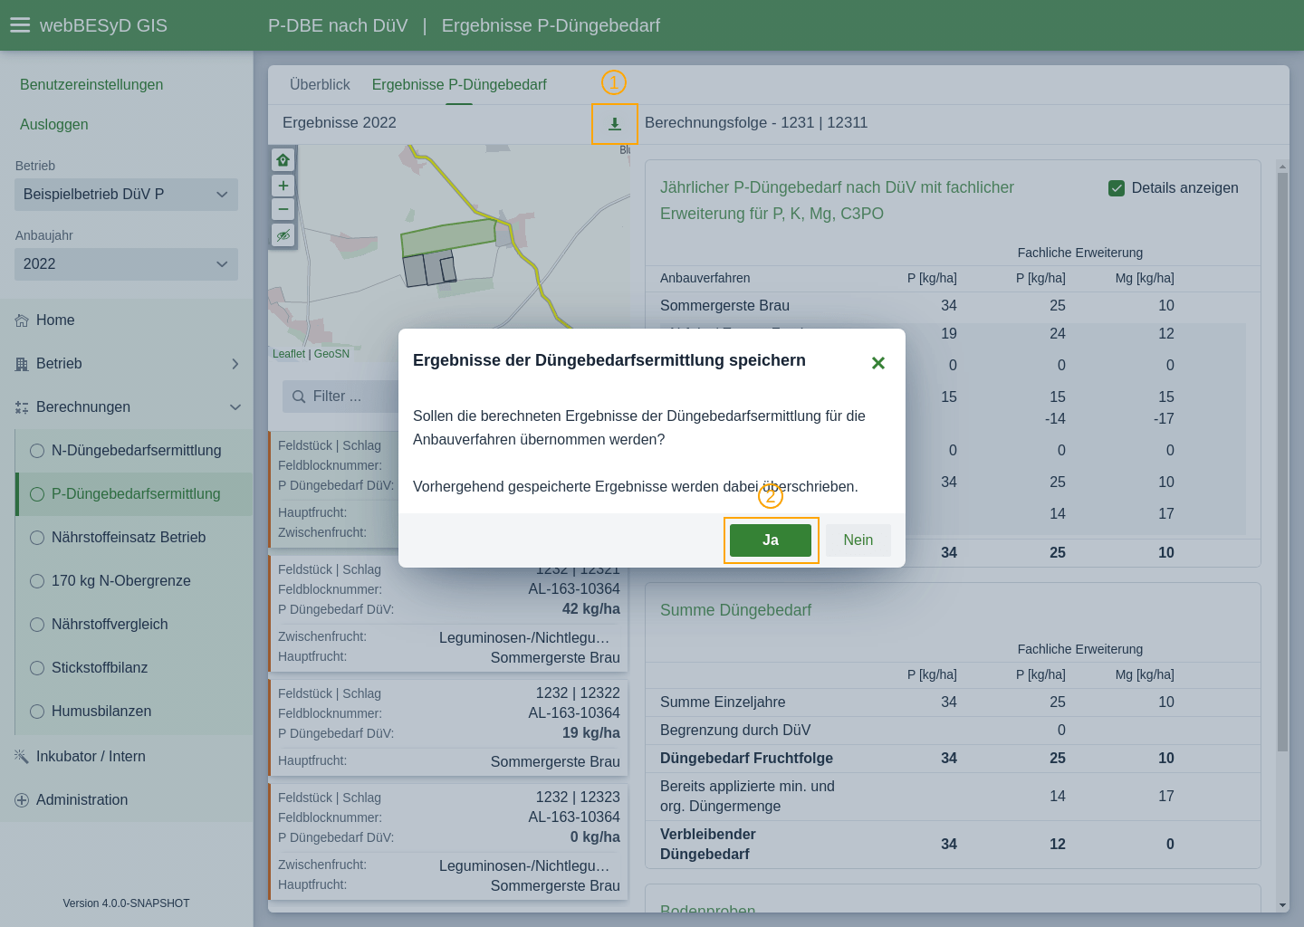Confirm saving with the Ja button
The height and width of the screenshot is (927, 1304).
coord(771,540)
